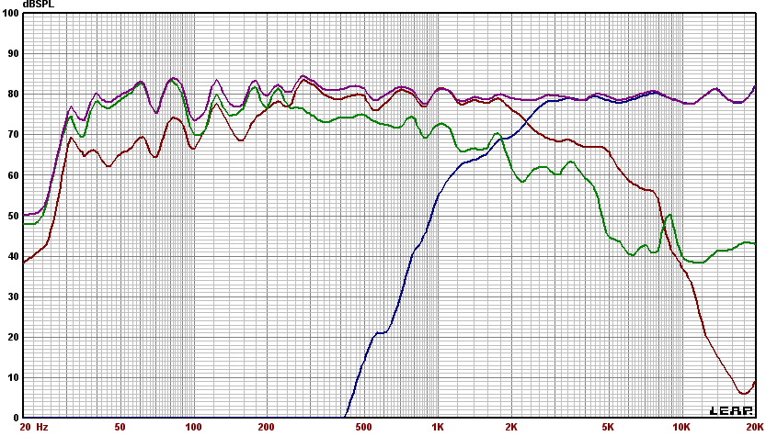Select the 40 dB axis label
This screenshot has height=436, width=766.
(x=13, y=256)
